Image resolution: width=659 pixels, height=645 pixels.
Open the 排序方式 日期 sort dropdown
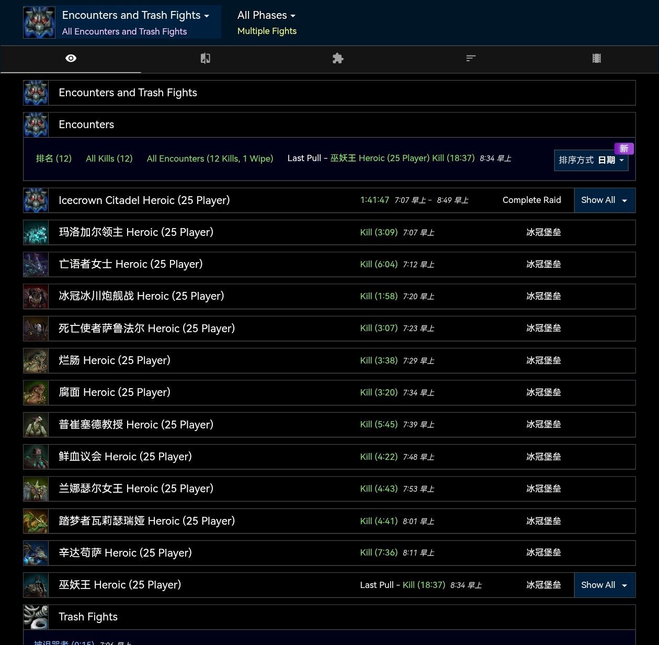pos(591,161)
